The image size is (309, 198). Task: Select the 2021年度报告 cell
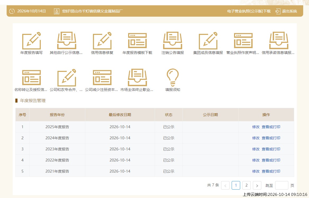tap(57, 171)
